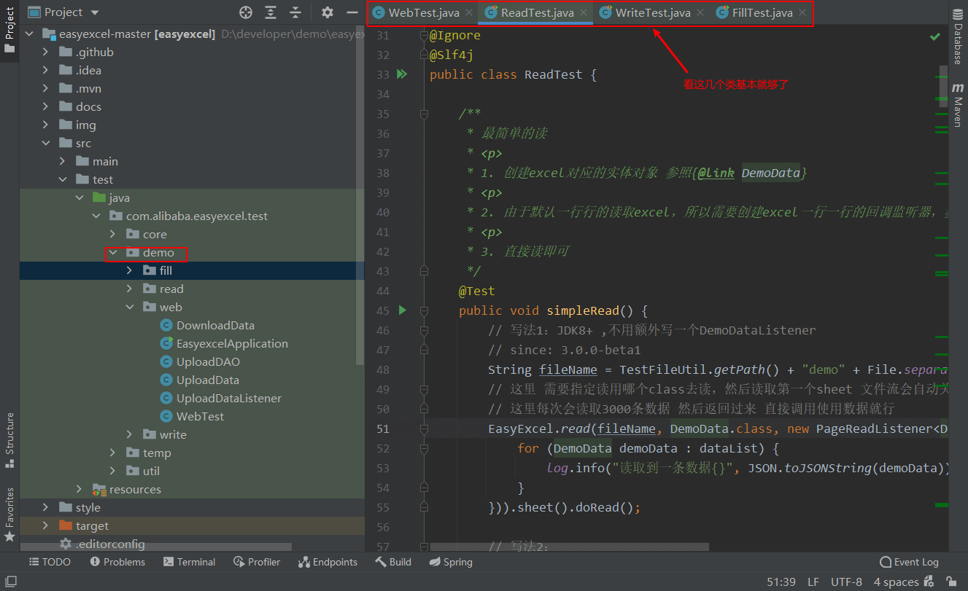Collapse the easyexcel-master root folder
This screenshot has width=968, height=591.
pos(30,34)
